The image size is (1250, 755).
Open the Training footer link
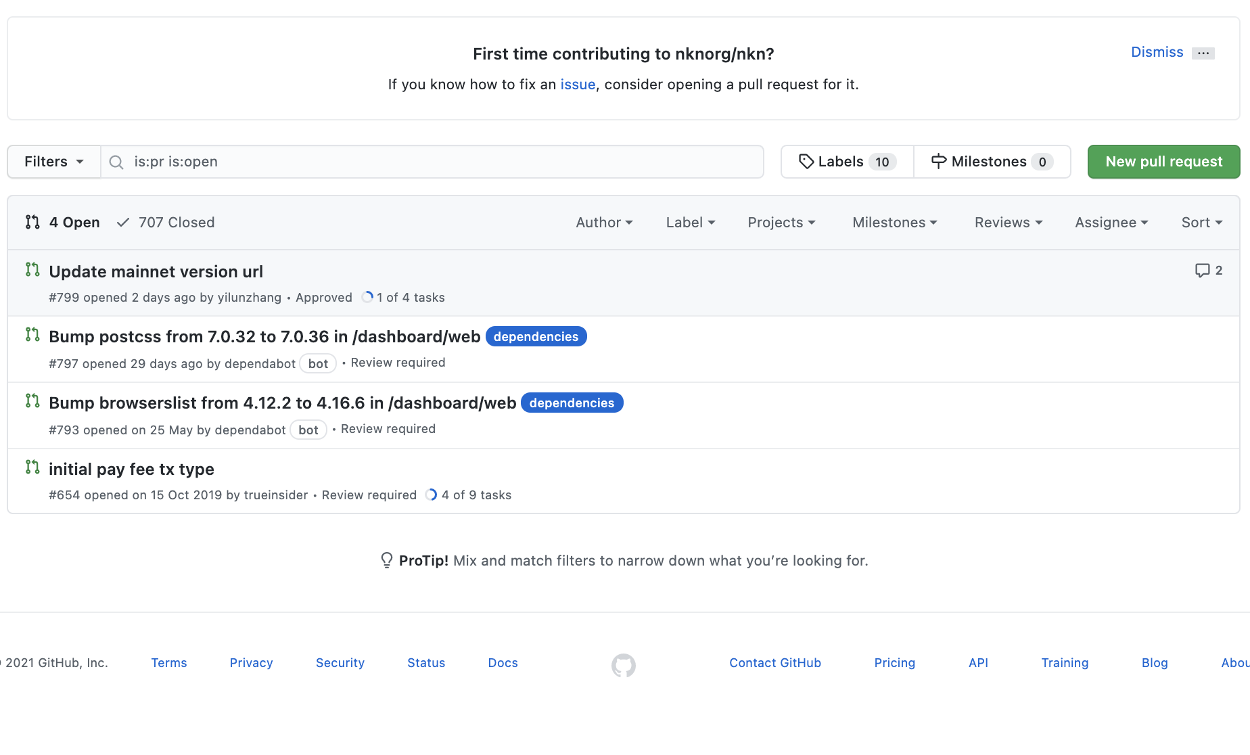1065,663
